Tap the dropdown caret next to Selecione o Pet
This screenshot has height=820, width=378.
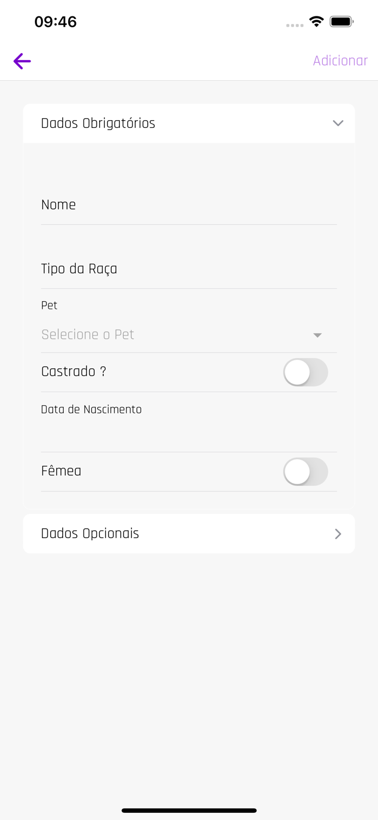(317, 335)
